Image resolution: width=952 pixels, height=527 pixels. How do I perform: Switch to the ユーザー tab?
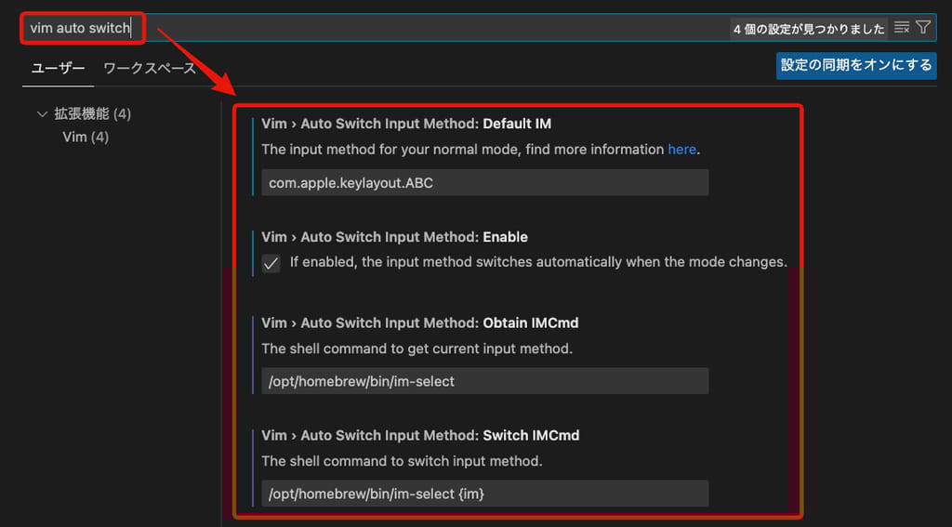pos(59,68)
